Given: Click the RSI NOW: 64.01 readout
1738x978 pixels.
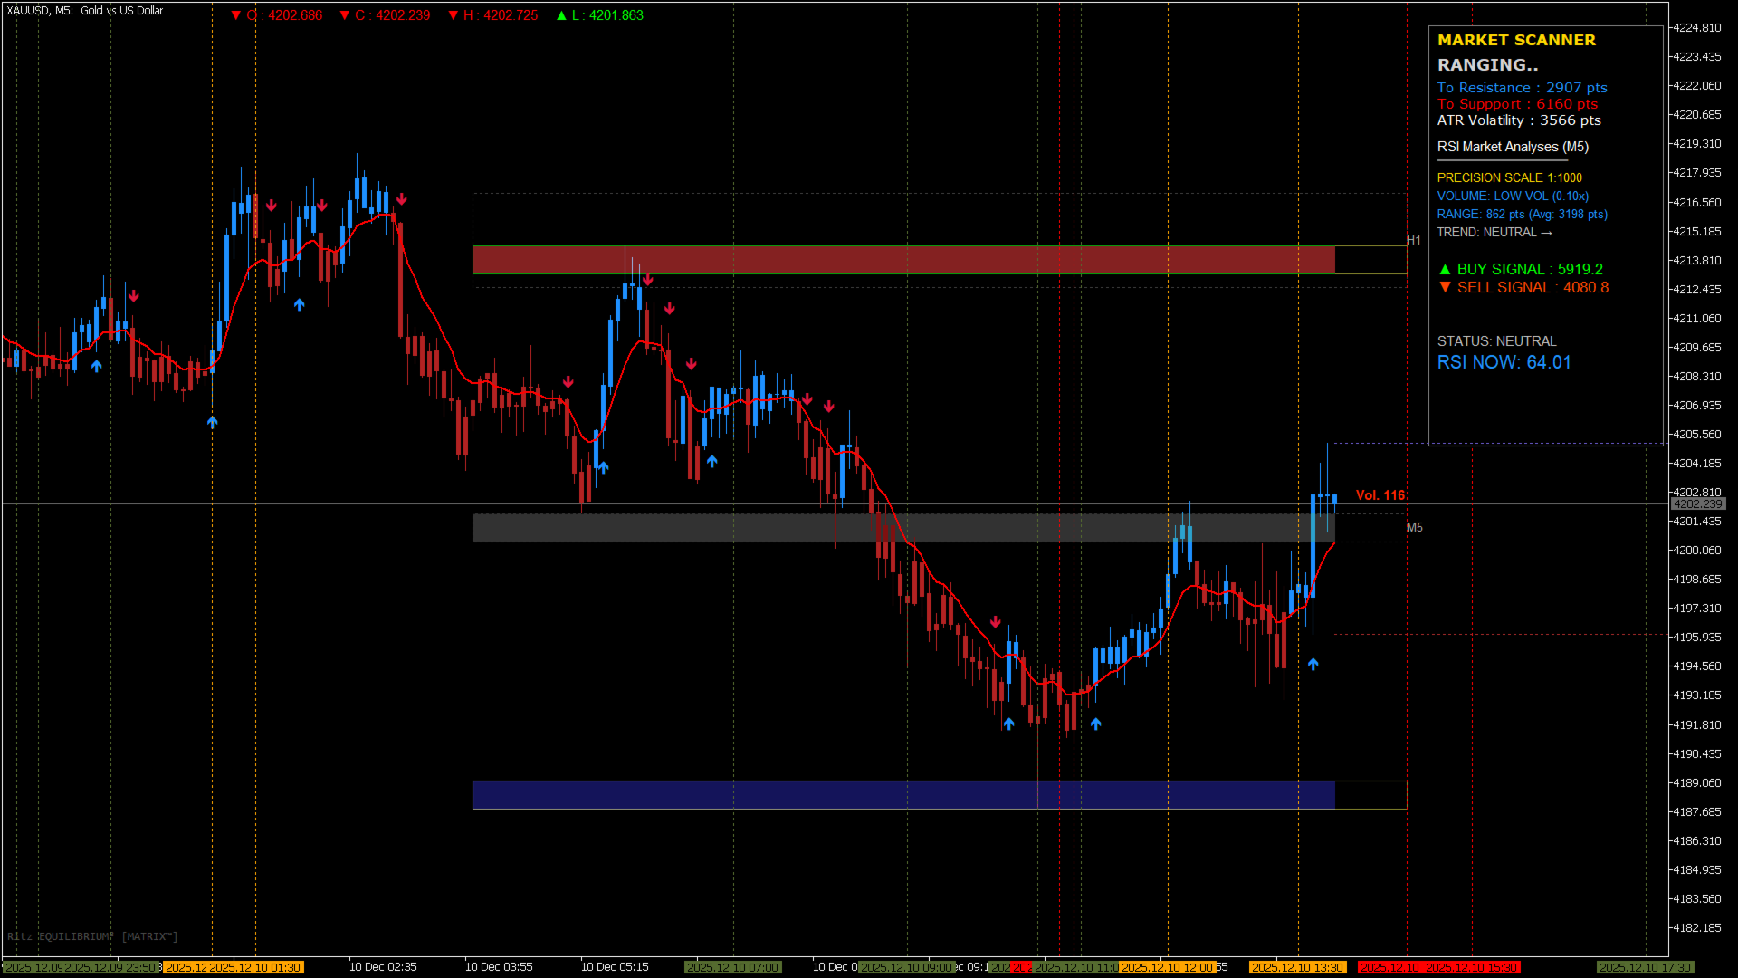Looking at the screenshot, I should (1504, 362).
